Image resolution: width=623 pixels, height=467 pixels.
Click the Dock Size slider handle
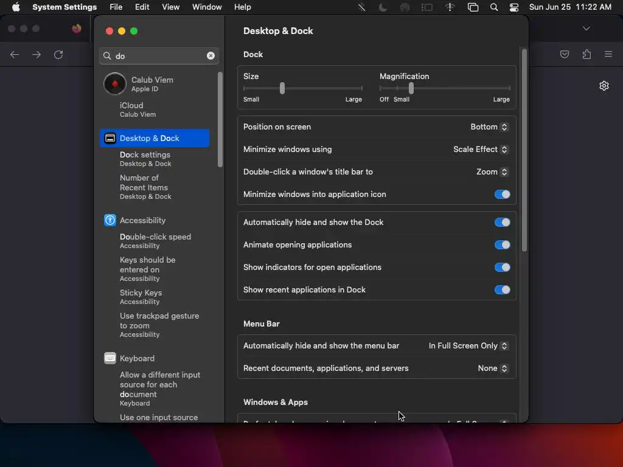pyautogui.click(x=282, y=88)
